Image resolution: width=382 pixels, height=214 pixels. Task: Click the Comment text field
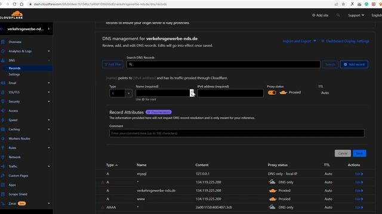click(x=237, y=133)
